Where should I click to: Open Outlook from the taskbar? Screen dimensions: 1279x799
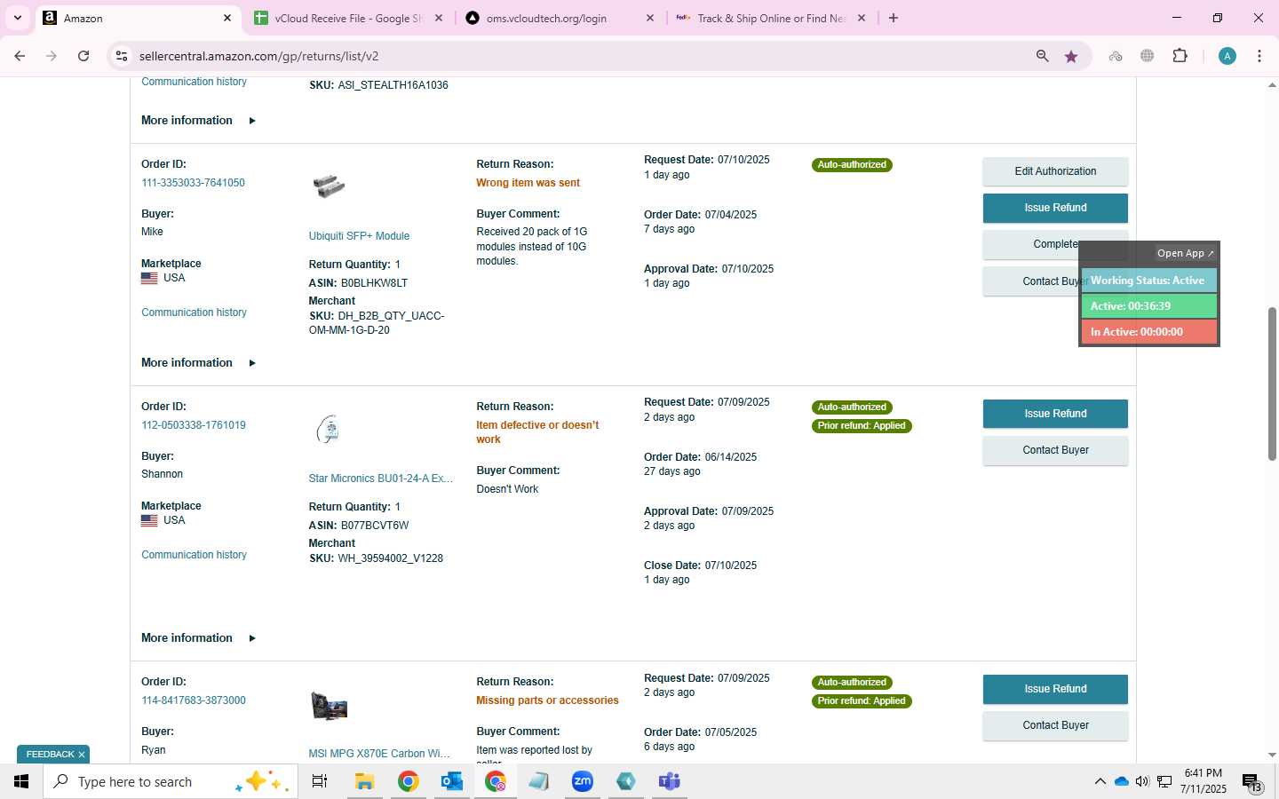coord(452,781)
